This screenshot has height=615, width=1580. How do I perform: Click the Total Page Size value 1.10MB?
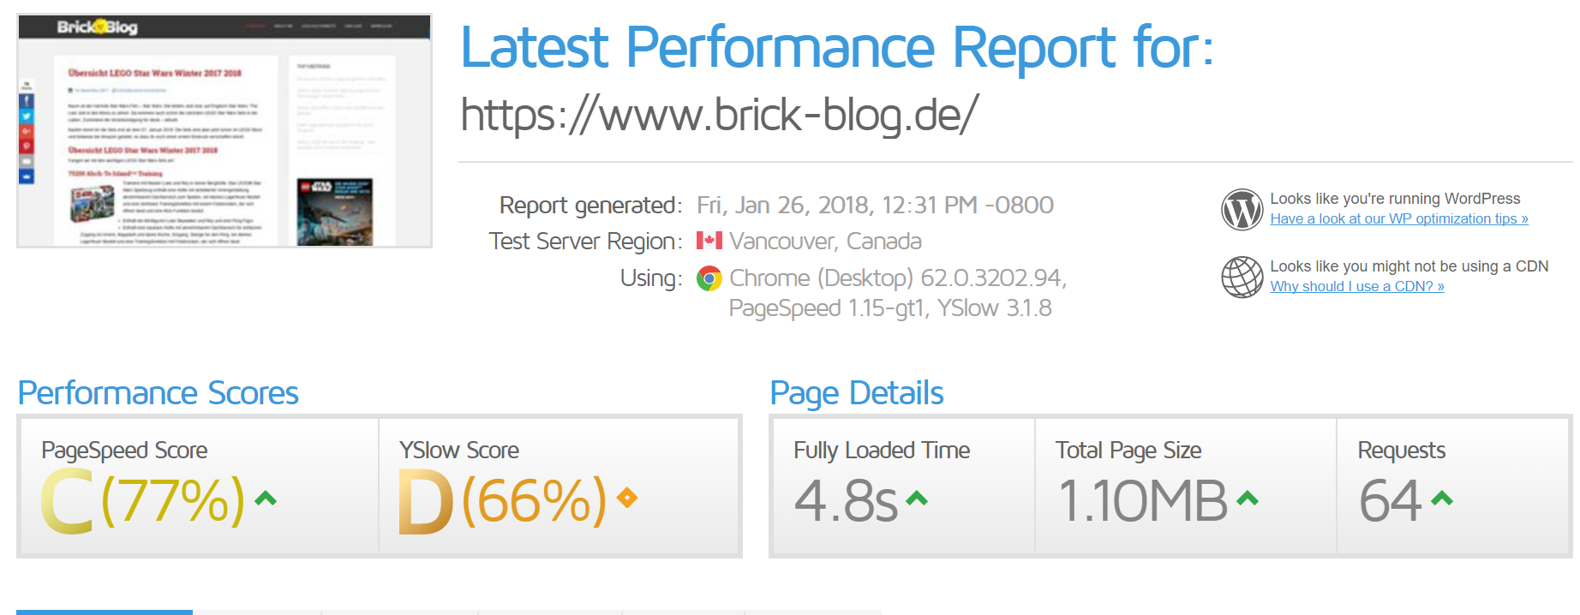pyautogui.click(x=1143, y=501)
